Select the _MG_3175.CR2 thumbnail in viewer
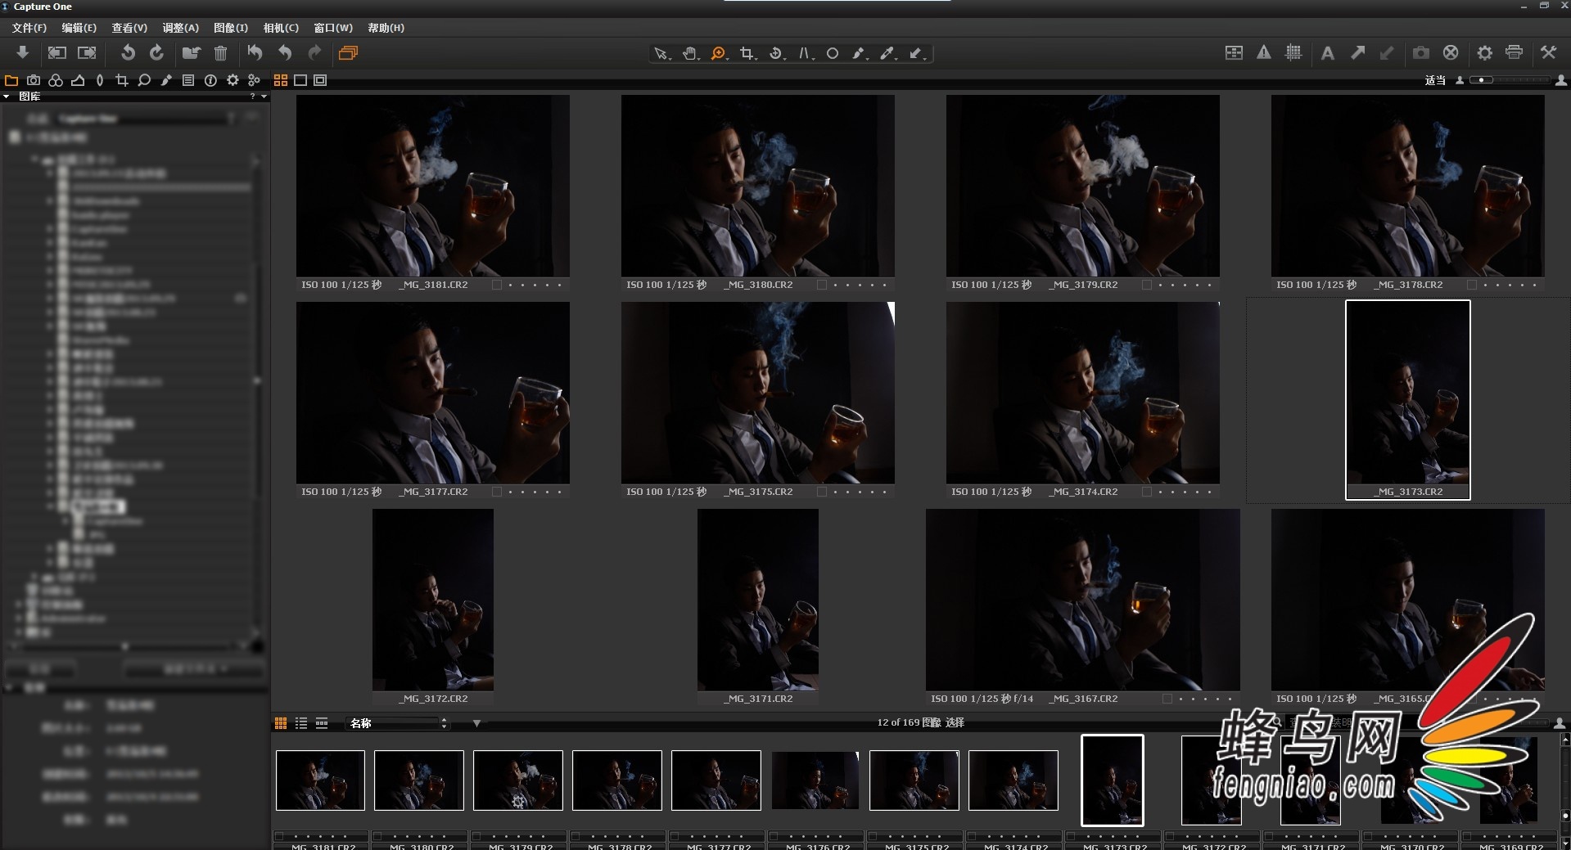Screen dimensions: 1571x850 pyautogui.click(x=757, y=393)
